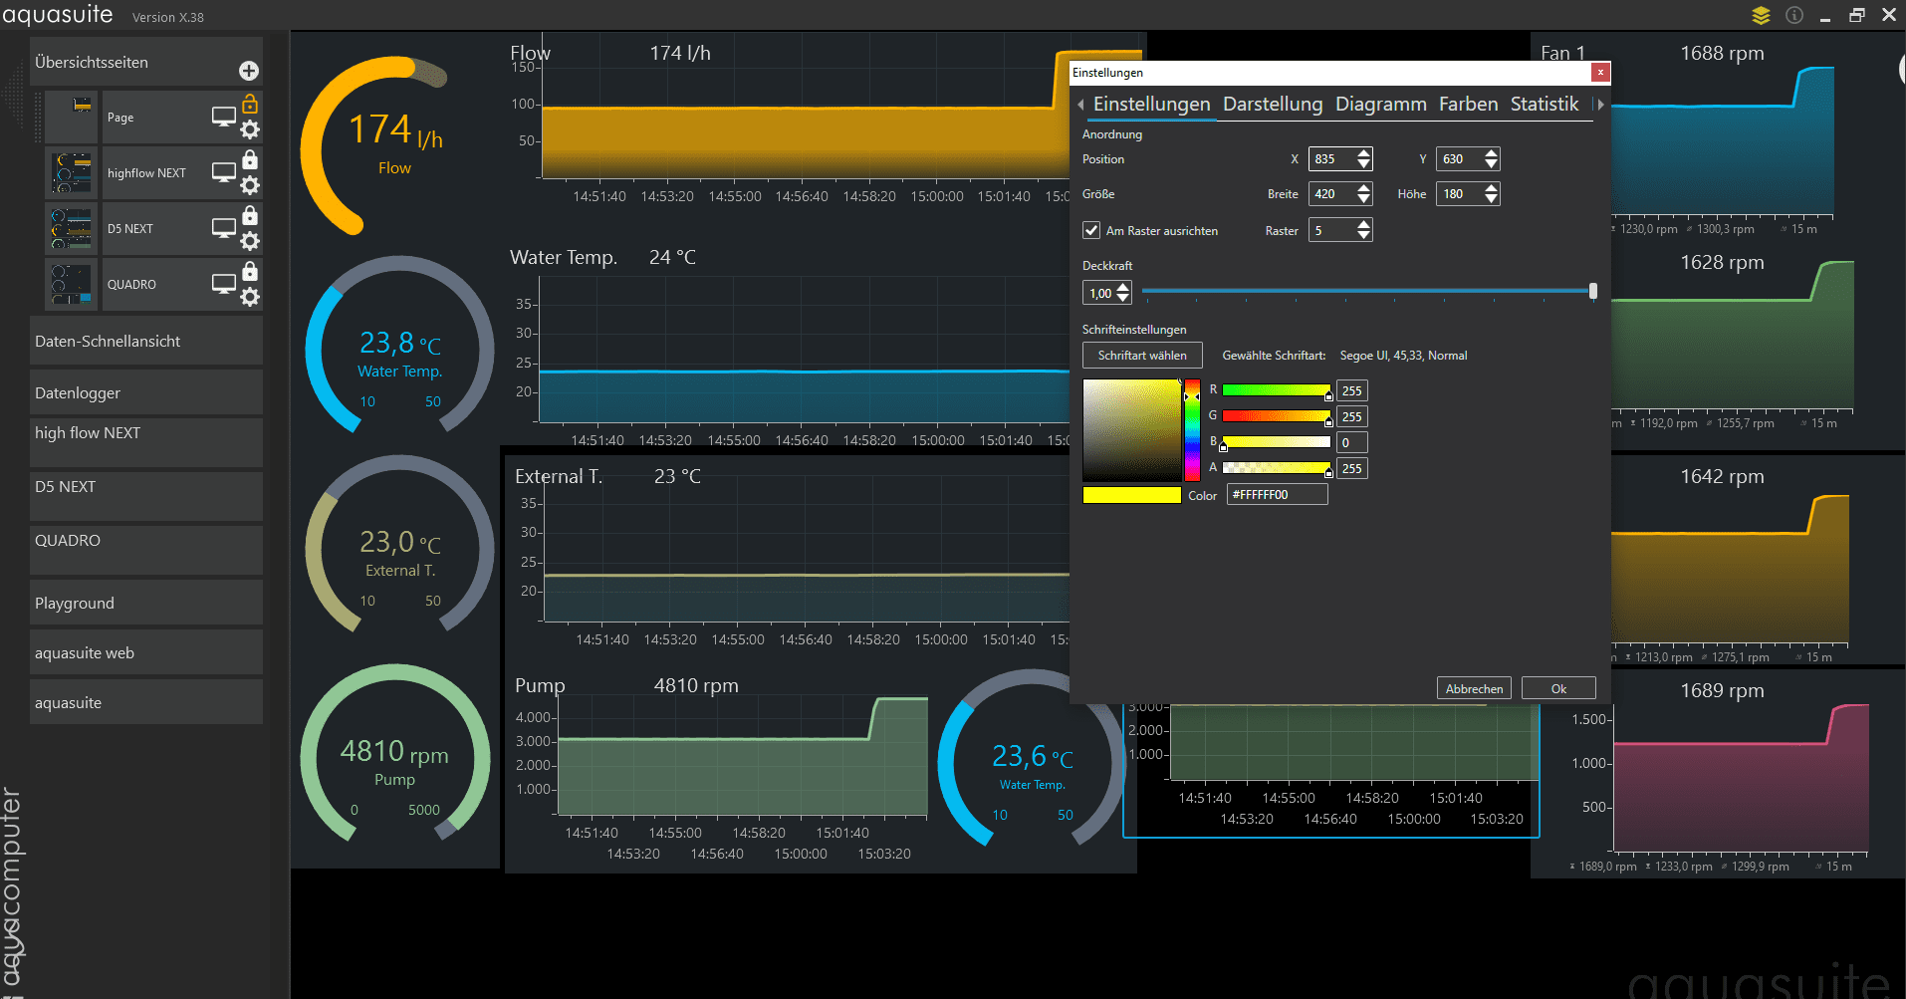Click the yellow color preview swatch
Screen dimensions: 1906x999
tap(1131, 495)
